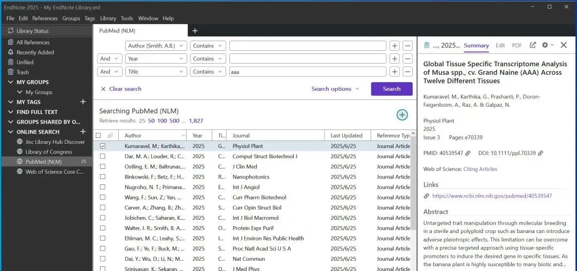This screenshot has height=271, width=577.
Task: Sort results by Journal column header
Action: (275, 136)
